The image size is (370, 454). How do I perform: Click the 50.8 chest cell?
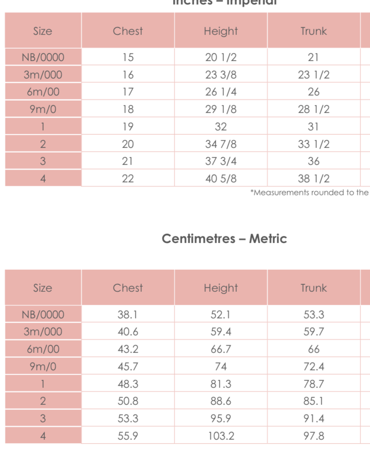[128, 401]
